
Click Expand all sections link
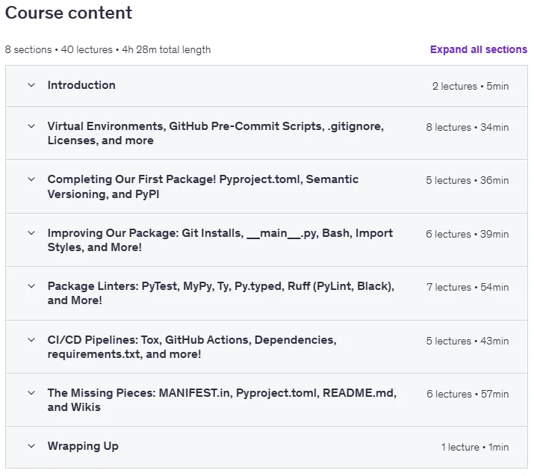pos(479,50)
